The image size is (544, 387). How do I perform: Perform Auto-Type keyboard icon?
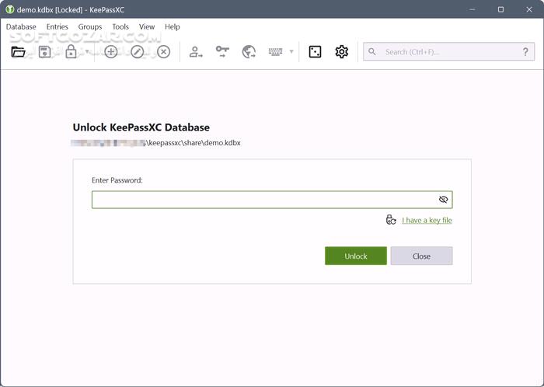[x=275, y=51]
